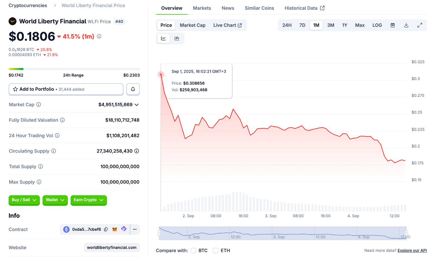
Task: Select the 24H time range
Action: tap(287, 25)
